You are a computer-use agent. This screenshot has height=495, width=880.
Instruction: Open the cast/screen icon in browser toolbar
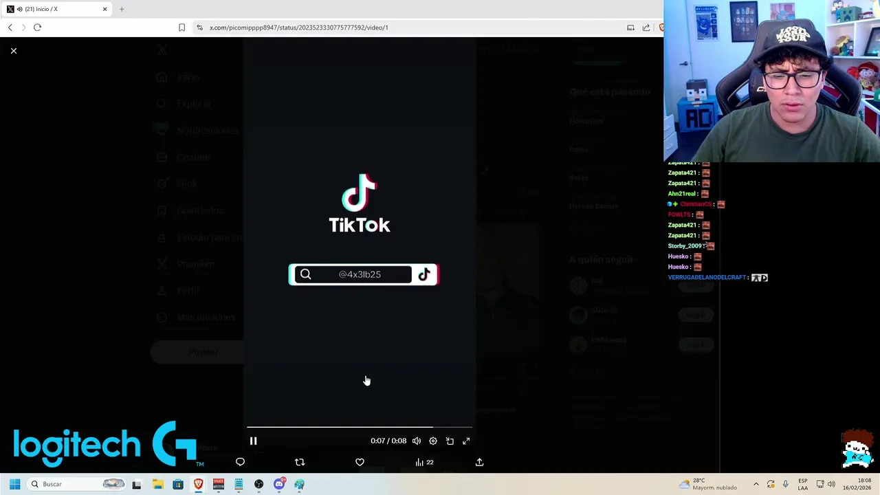pos(630,27)
